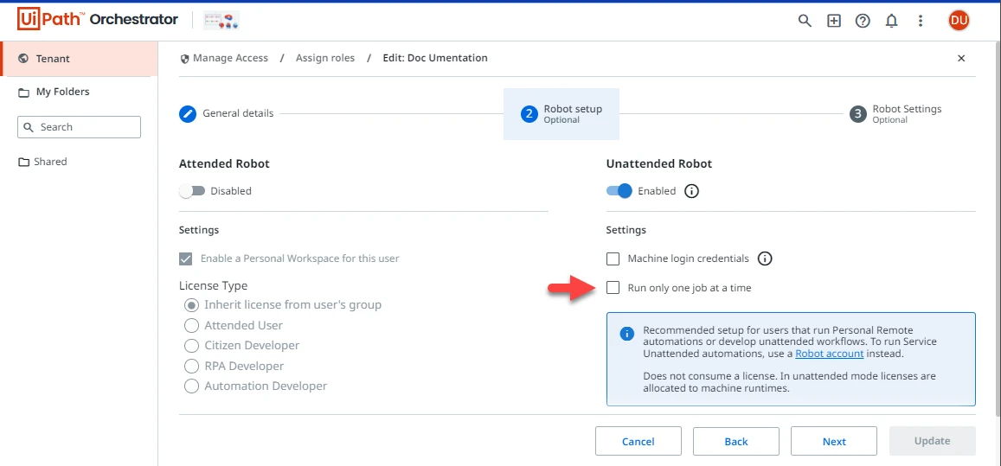Click the Edit: Doc Umentation breadcrumb text

coord(435,58)
